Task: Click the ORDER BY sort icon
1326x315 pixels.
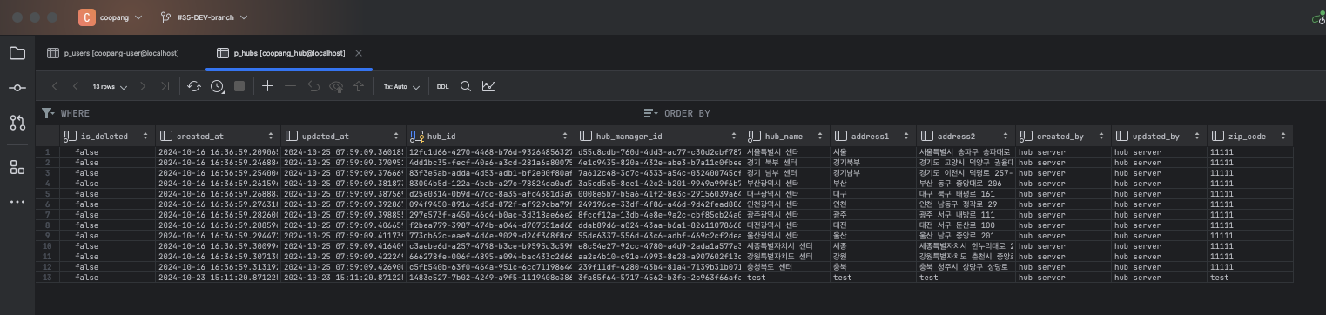Action: pyautogui.click(x=650, y=113)
